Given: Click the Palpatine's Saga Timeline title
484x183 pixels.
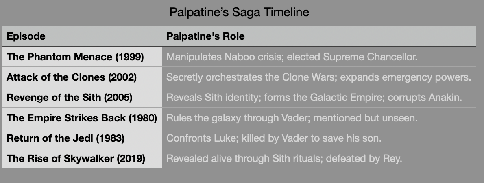Looking at the screenshot, I should pyautogui.click(x=239, y=12).
